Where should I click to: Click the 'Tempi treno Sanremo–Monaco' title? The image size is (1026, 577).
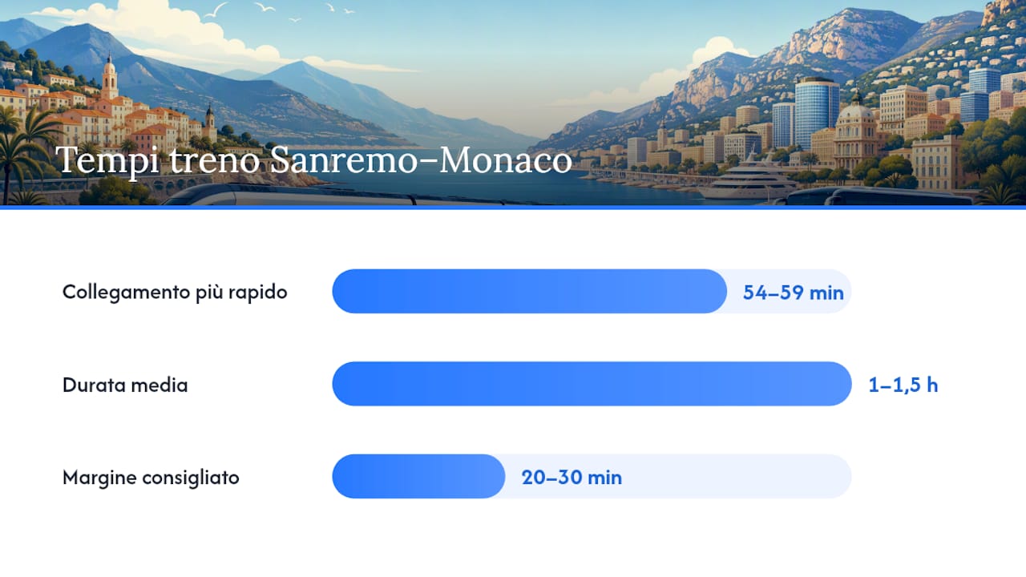314,160
